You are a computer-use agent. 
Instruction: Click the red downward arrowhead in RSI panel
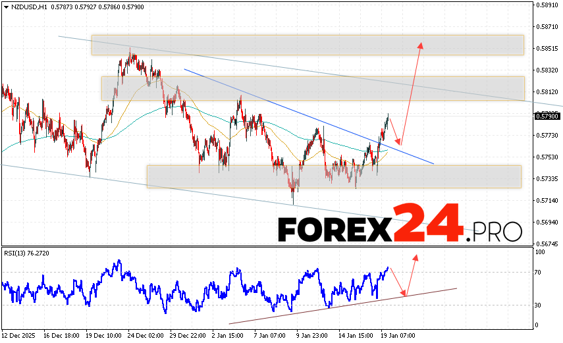point(406,293)
